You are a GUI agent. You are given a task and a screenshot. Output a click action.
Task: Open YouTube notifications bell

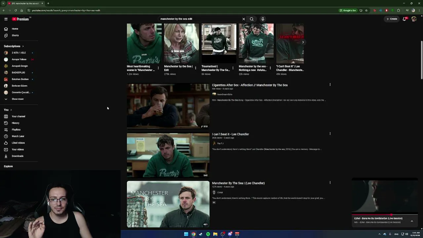[404, 19]
